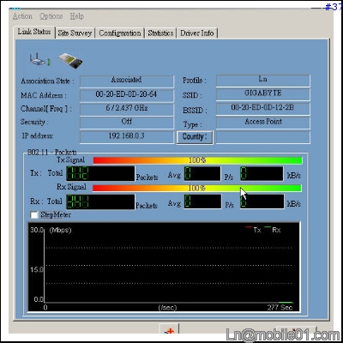Click the SSID field showing GIGABYTE

pos(263,94)
